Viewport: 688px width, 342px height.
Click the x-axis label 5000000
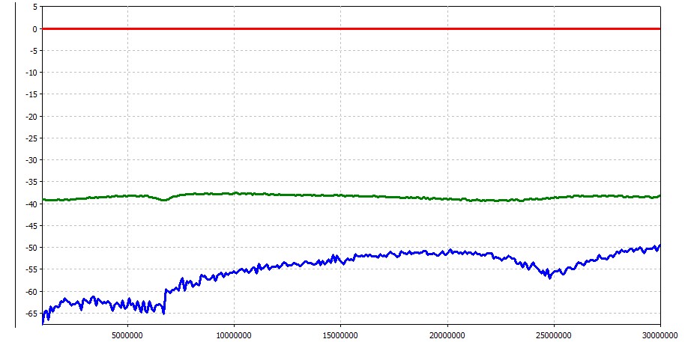(x=127, y=333)
